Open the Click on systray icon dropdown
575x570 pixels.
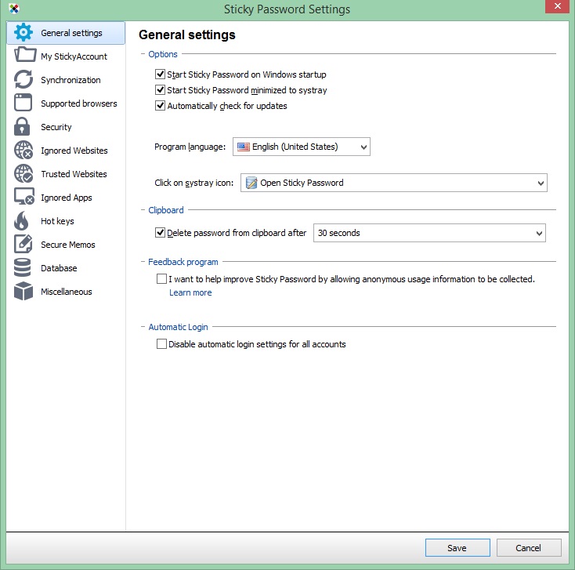(x=394, y=183)
